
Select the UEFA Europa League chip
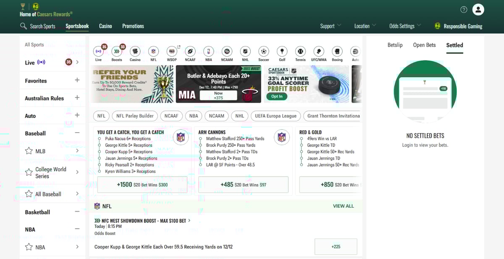tap(276, 116)
